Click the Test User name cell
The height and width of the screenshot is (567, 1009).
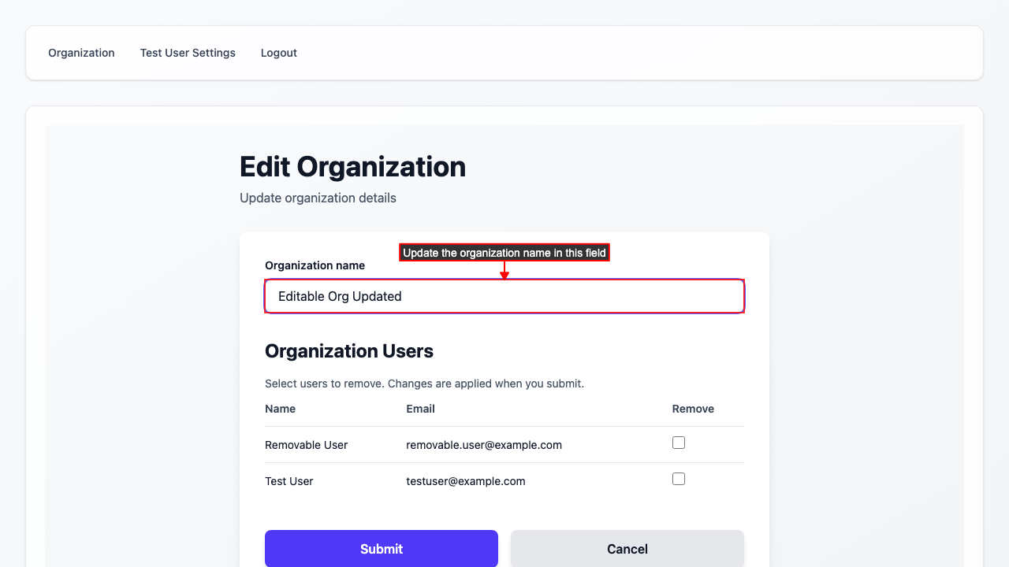pos(289,481)
